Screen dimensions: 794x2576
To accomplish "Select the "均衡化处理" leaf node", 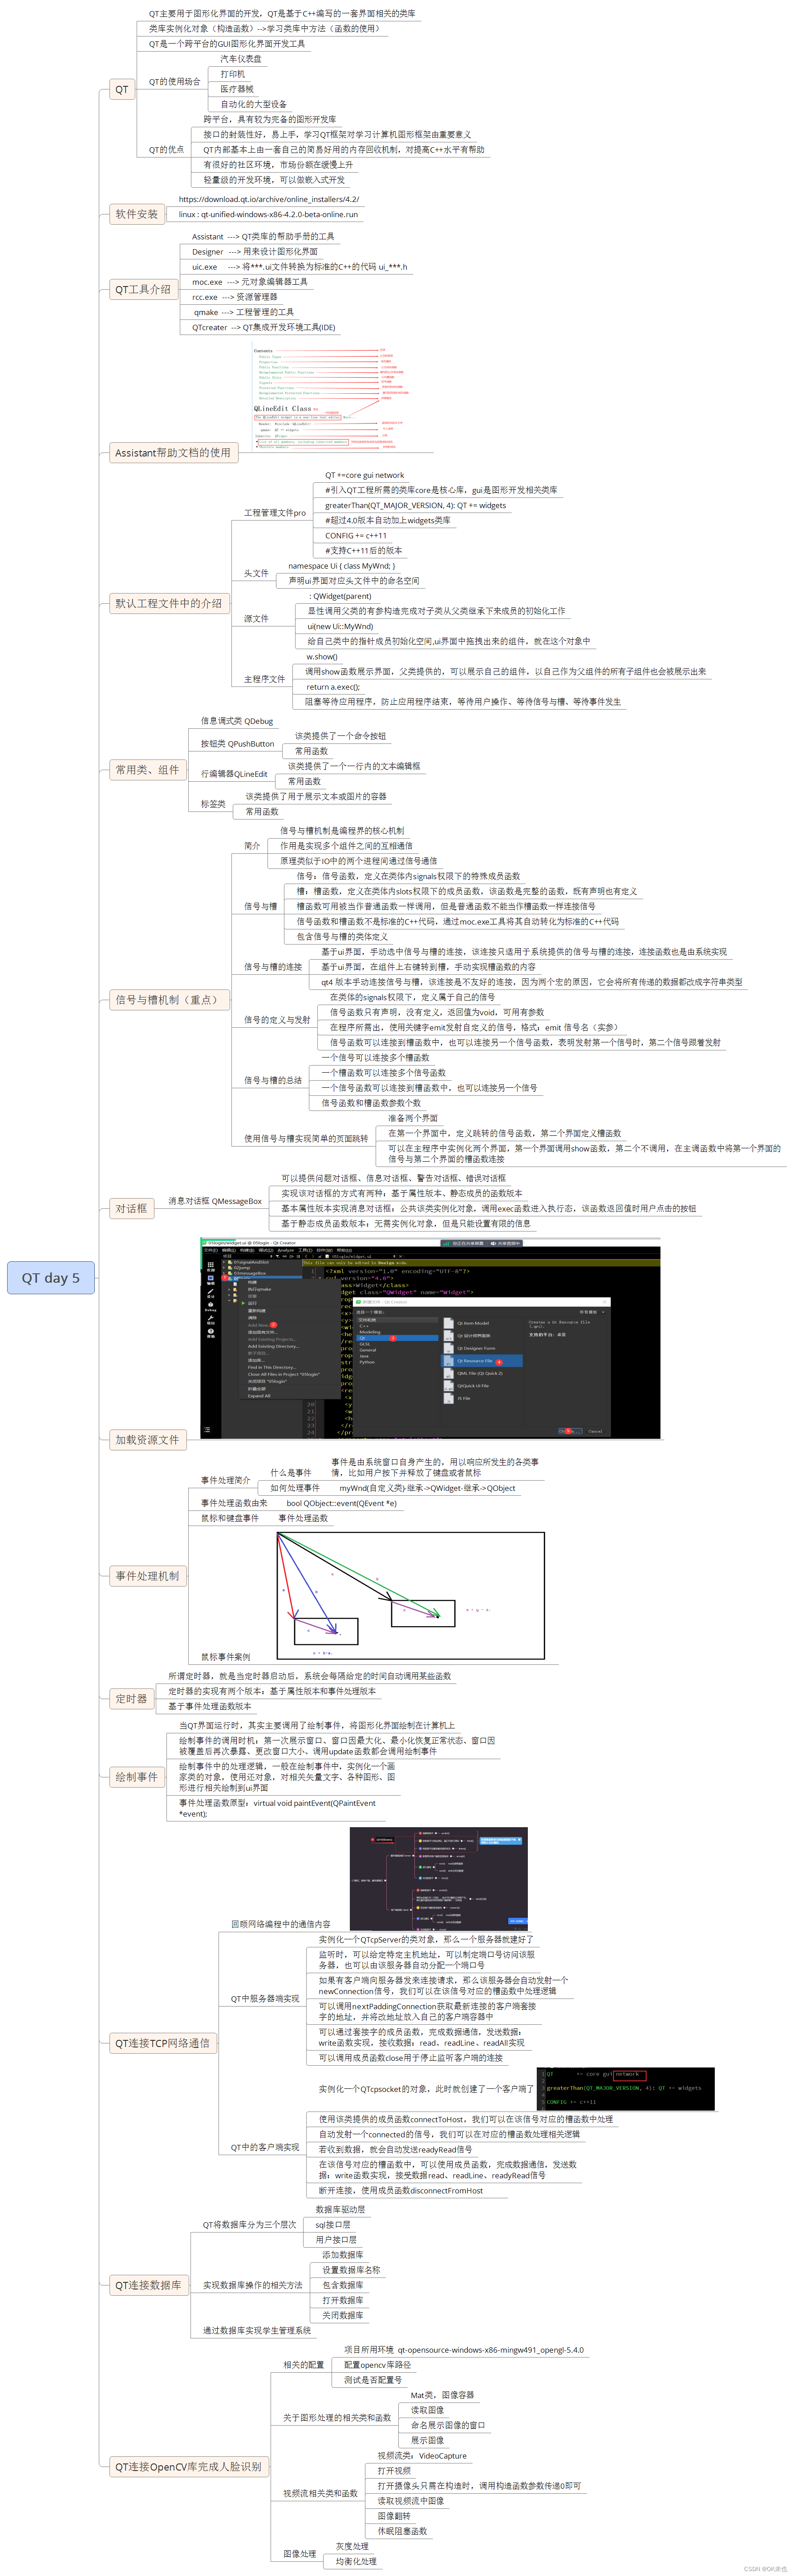I will [356, 2561].
